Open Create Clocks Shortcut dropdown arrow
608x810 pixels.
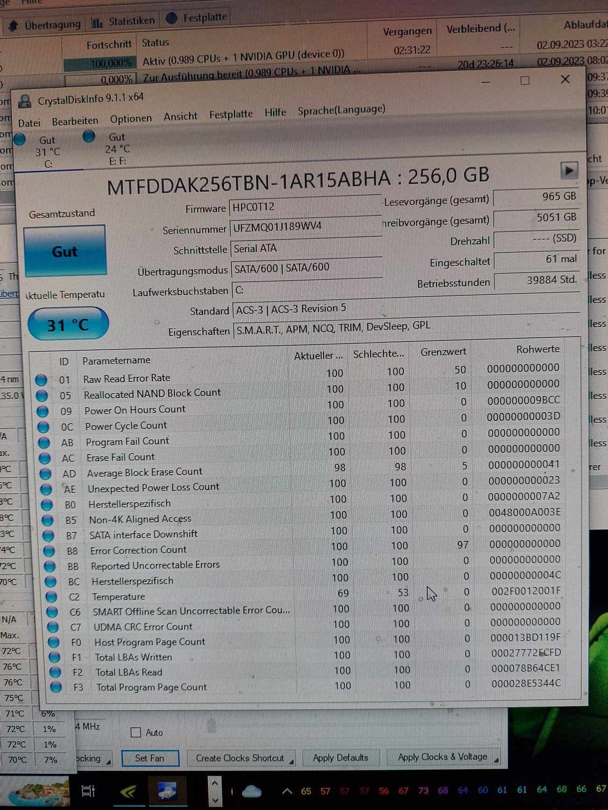tap(292, 761)
